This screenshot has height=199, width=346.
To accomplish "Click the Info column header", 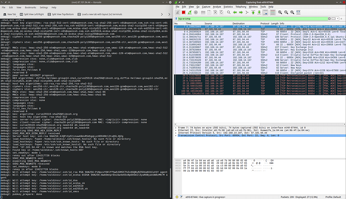I will click(x=312, y=24).
